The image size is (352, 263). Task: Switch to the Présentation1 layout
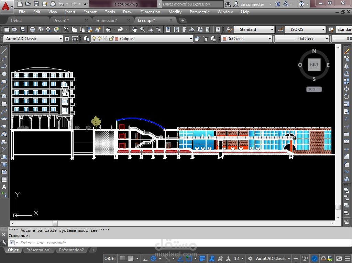click(38, 250)
